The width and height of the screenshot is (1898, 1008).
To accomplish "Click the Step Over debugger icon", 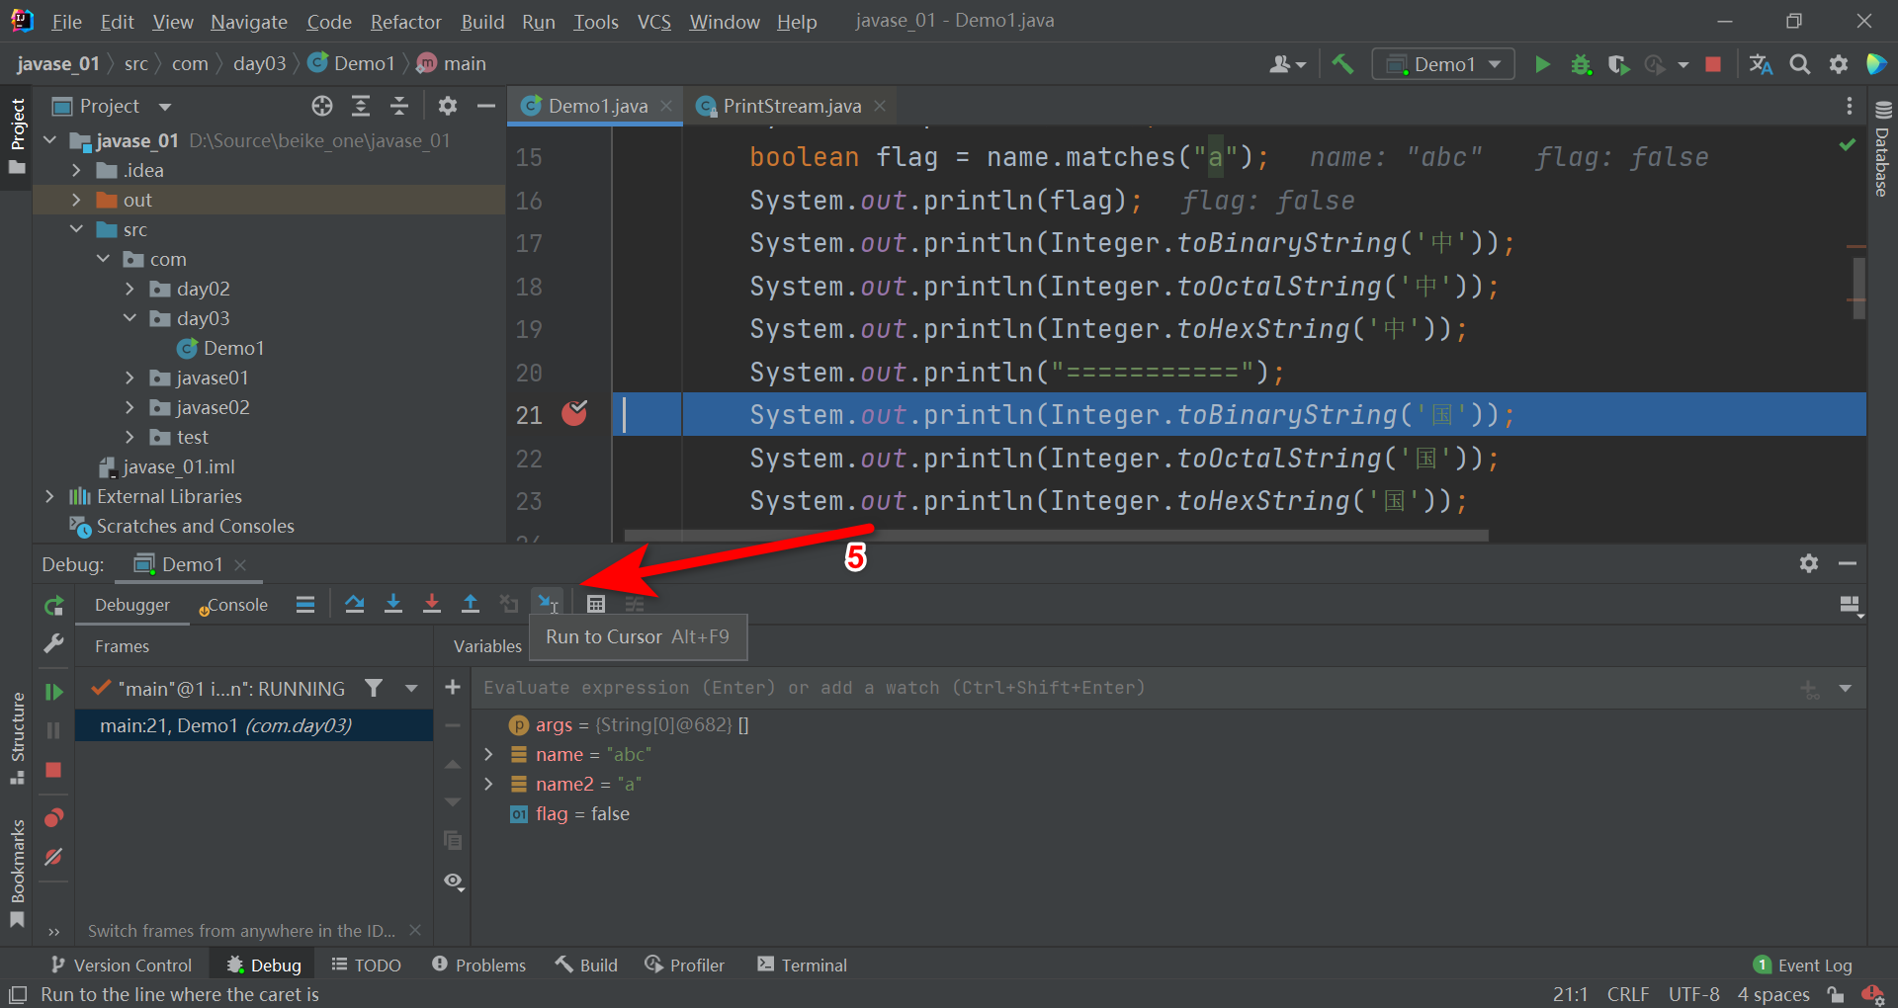I will (355, 604).
